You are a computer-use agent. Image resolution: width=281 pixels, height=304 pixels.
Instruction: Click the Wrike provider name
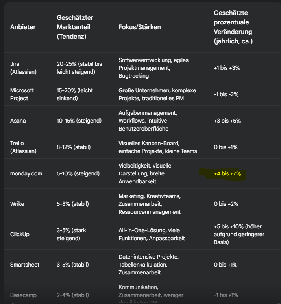17,204
